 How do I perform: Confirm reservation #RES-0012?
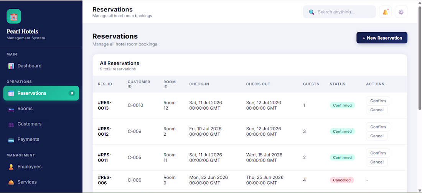coord(378,127)
